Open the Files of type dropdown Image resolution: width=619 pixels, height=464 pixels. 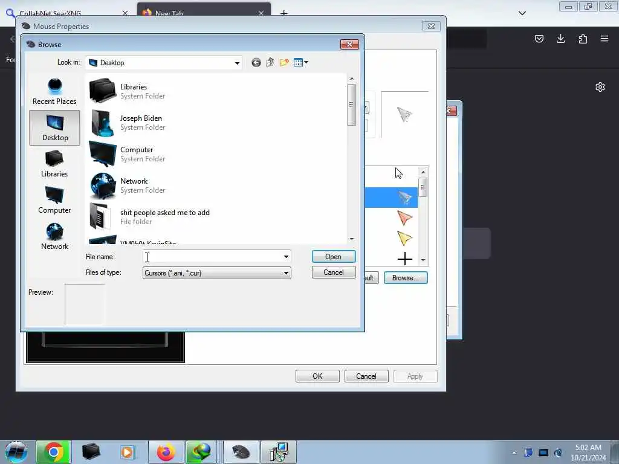217,272
